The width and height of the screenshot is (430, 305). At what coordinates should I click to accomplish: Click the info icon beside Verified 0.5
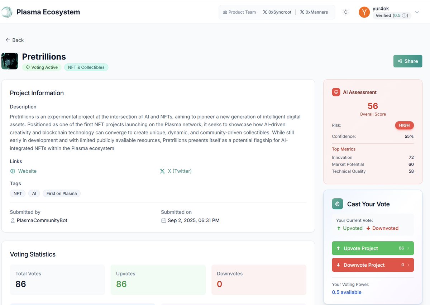(405, 16)
